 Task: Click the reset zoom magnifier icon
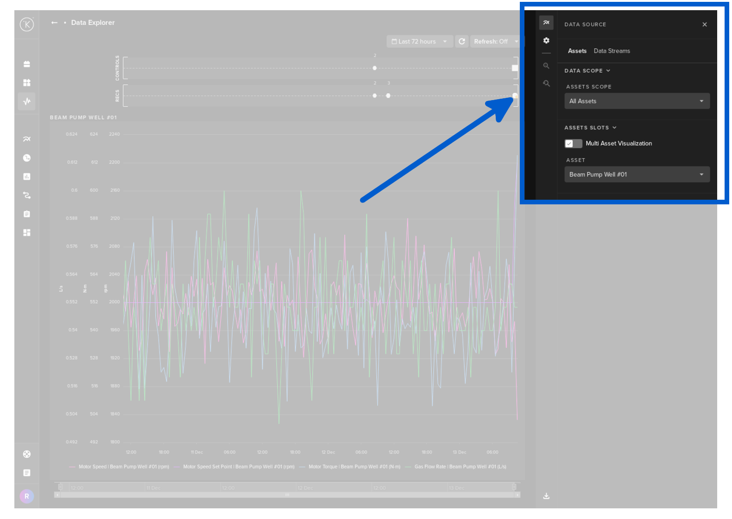546,83
